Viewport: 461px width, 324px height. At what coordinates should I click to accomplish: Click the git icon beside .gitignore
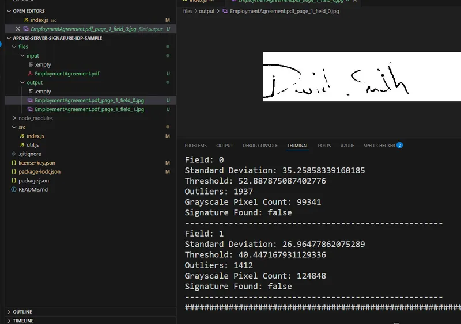click(x=13, y=154)
